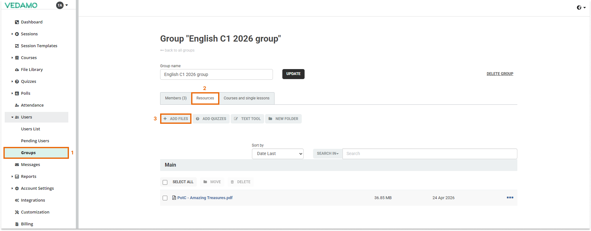This screenshot has height=231, width=591.
Task: Click the Delete Group link
Action: click(x=500, y=74)
